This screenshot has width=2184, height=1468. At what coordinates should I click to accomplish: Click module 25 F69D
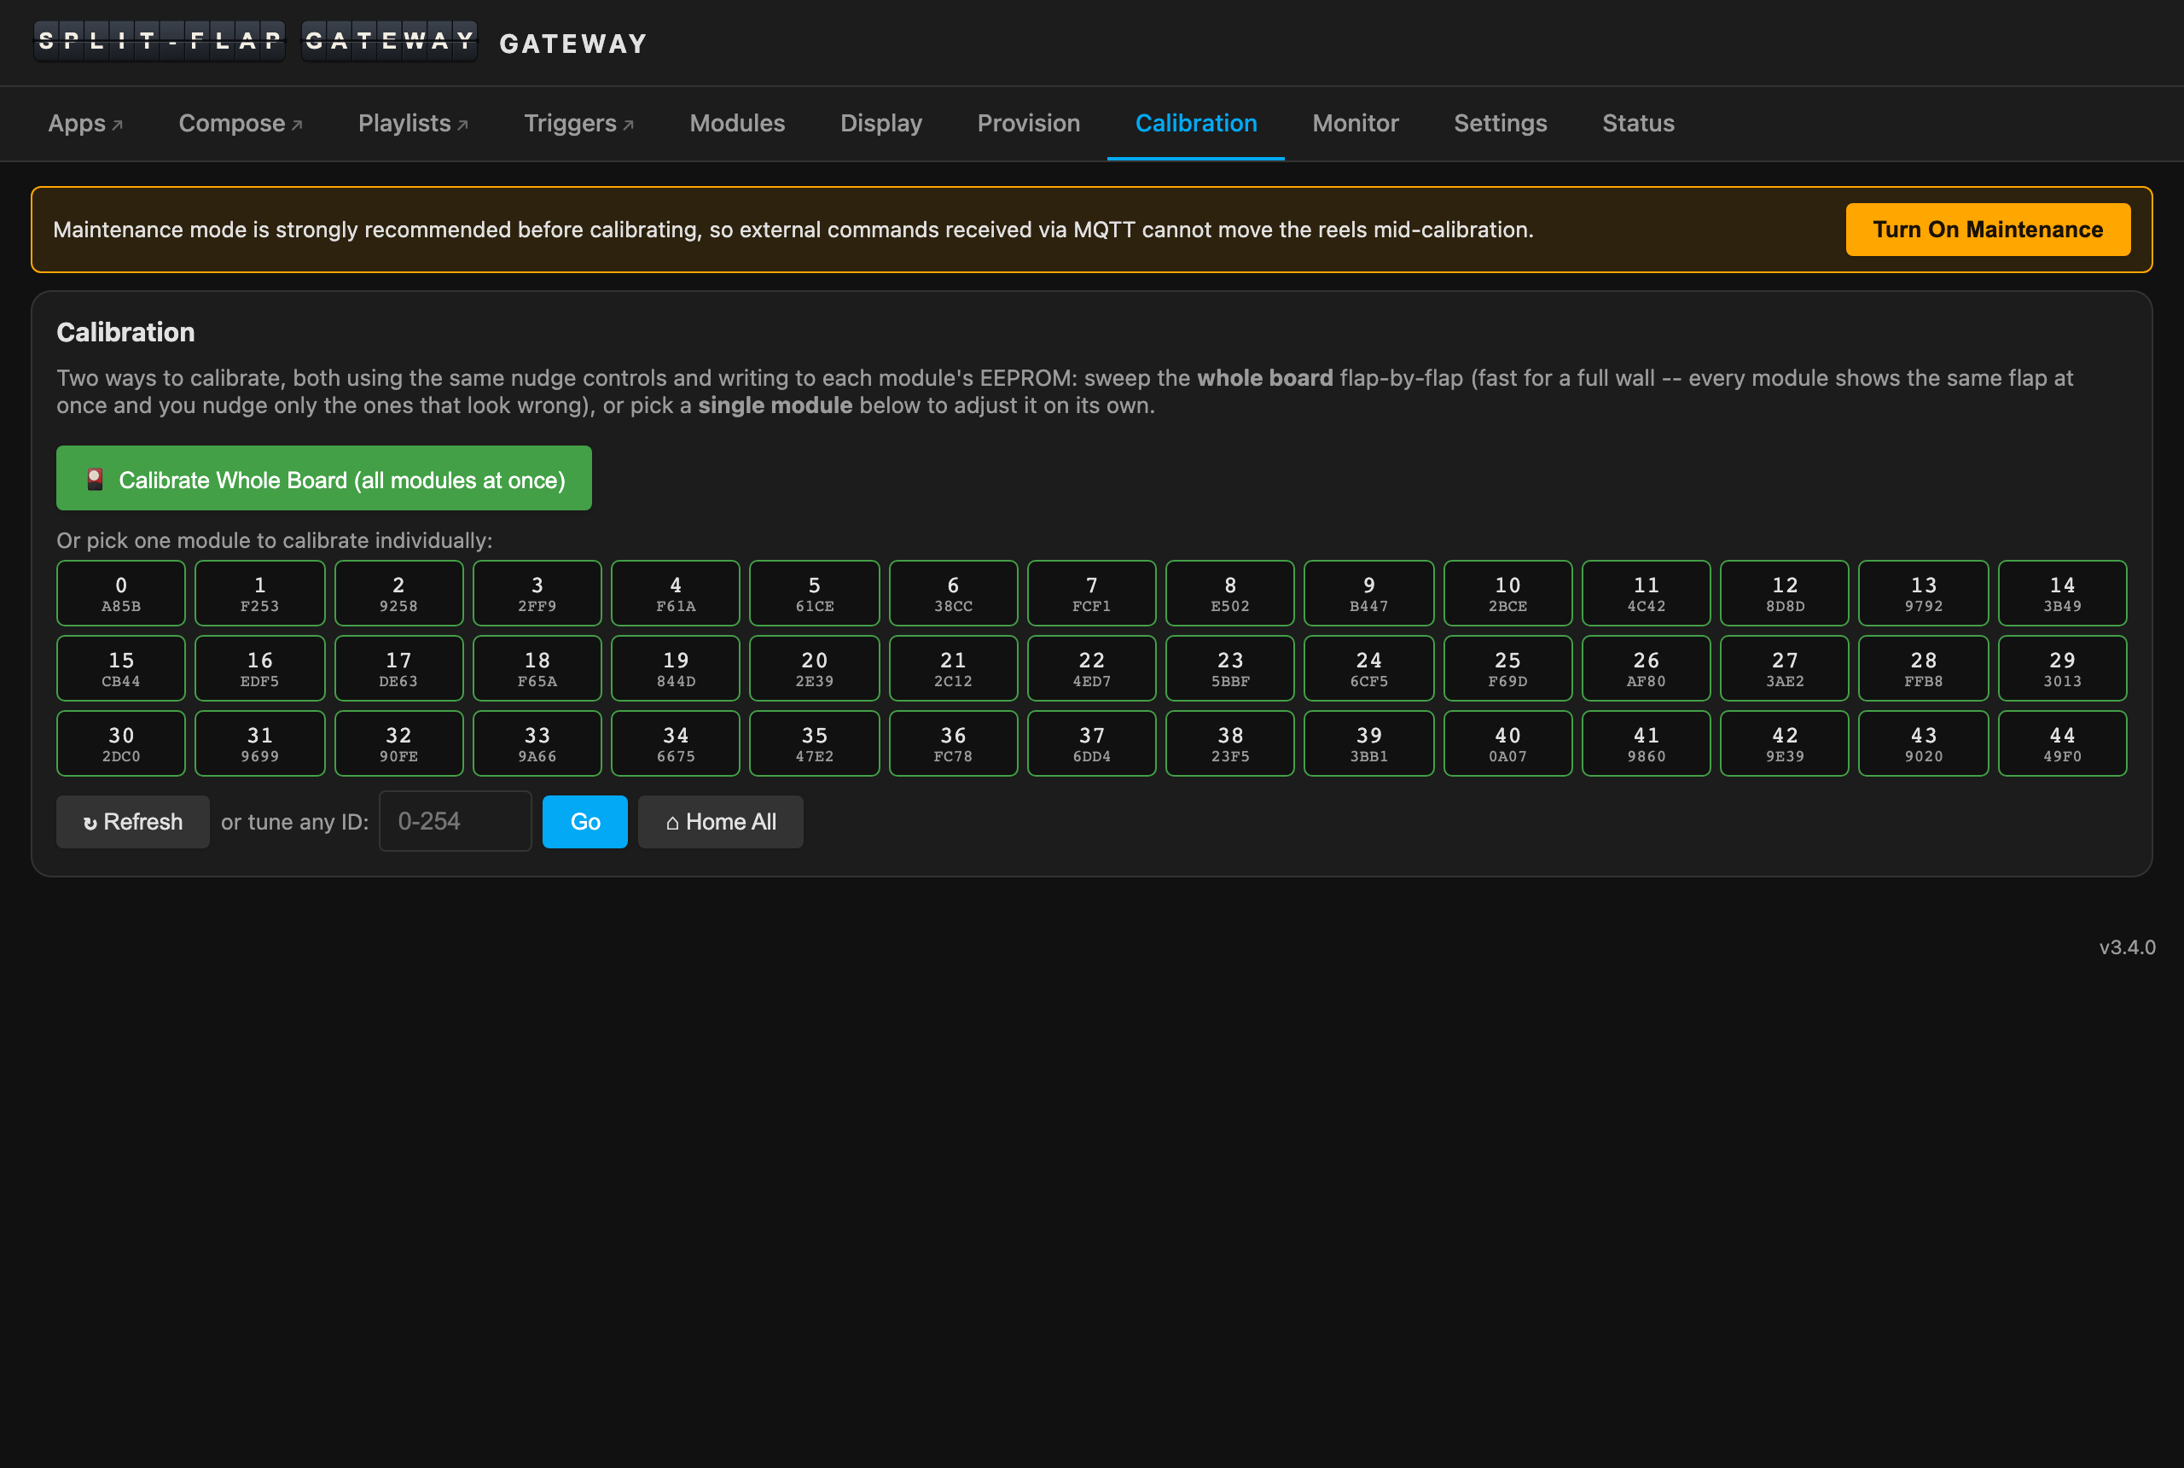pos(1507,668)
